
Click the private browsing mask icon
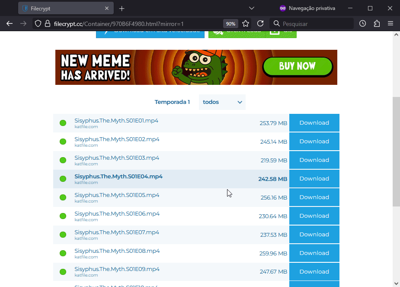pyautogui.click(x=283, y=8)
